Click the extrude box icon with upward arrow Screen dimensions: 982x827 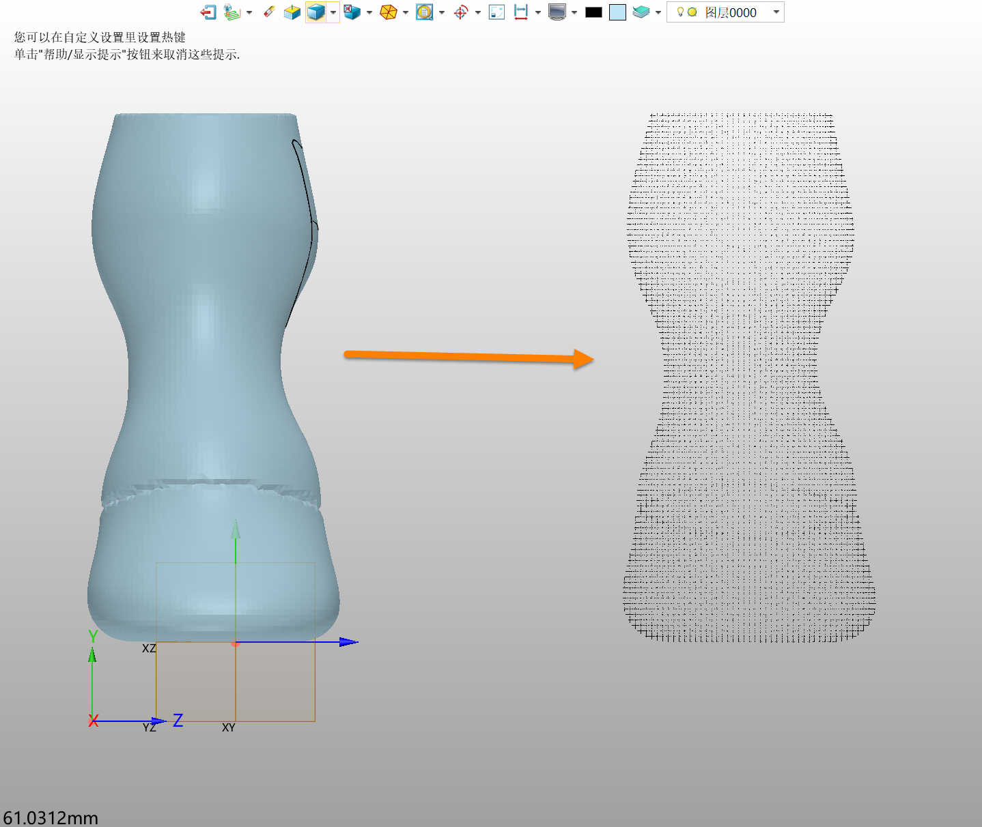point(292,12)
